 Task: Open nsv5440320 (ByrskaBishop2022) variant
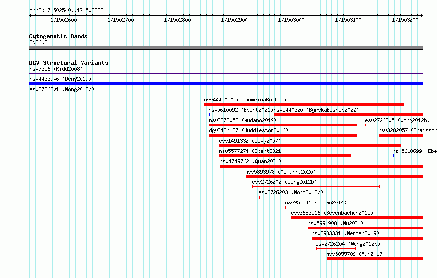tap(316, 110)
